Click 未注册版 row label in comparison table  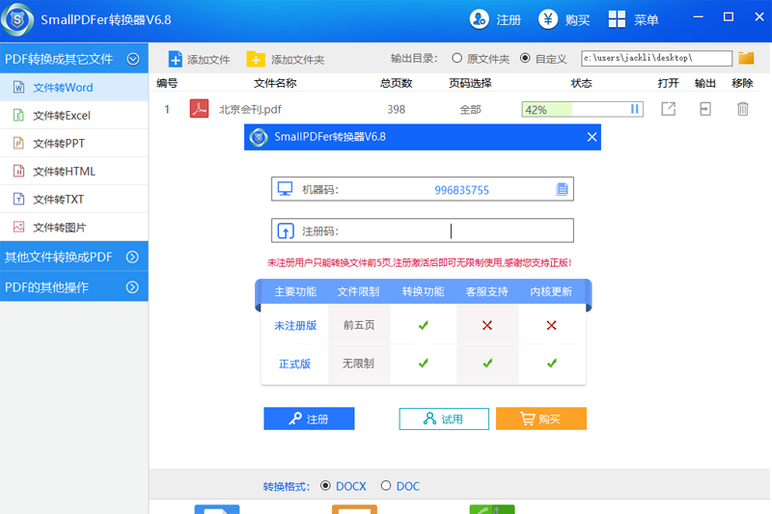point(295,326)
